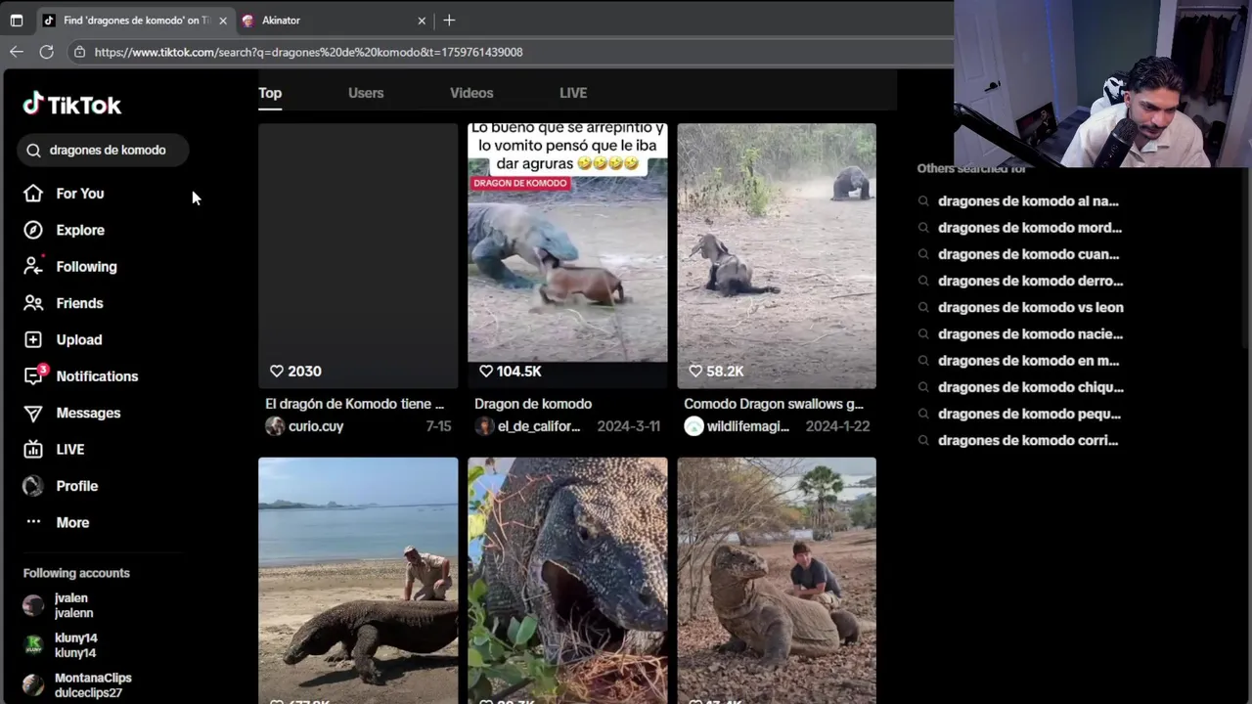Switch to the Akinator browser tab
The height and width of the screenshot is (704, 1252).
333,21
